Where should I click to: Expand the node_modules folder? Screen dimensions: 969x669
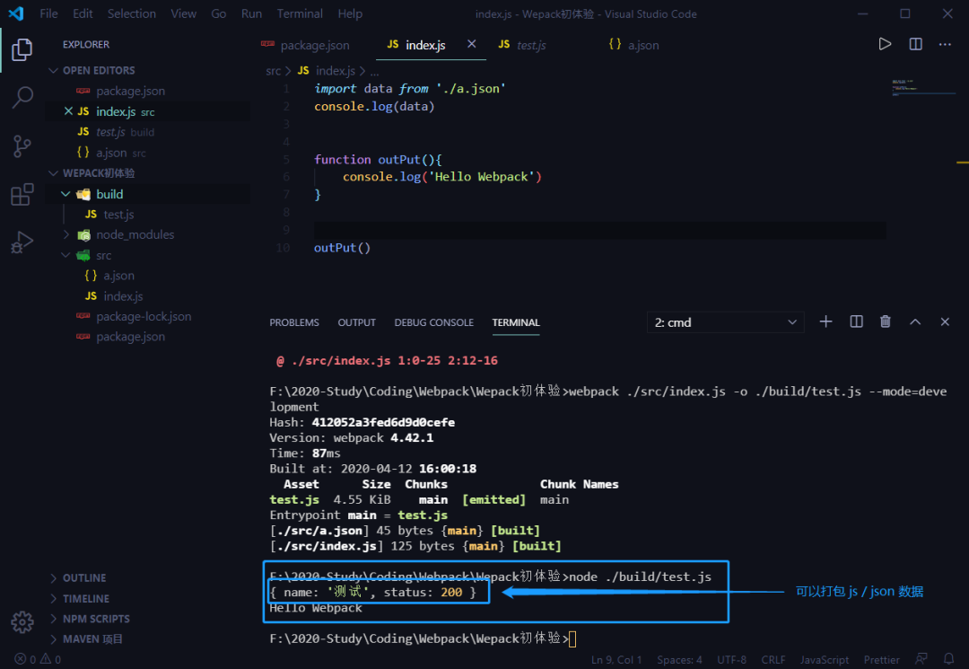[135, 234]
